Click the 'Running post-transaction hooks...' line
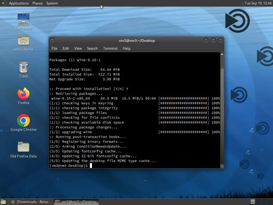The image size is (273, 205). (87, 137)
